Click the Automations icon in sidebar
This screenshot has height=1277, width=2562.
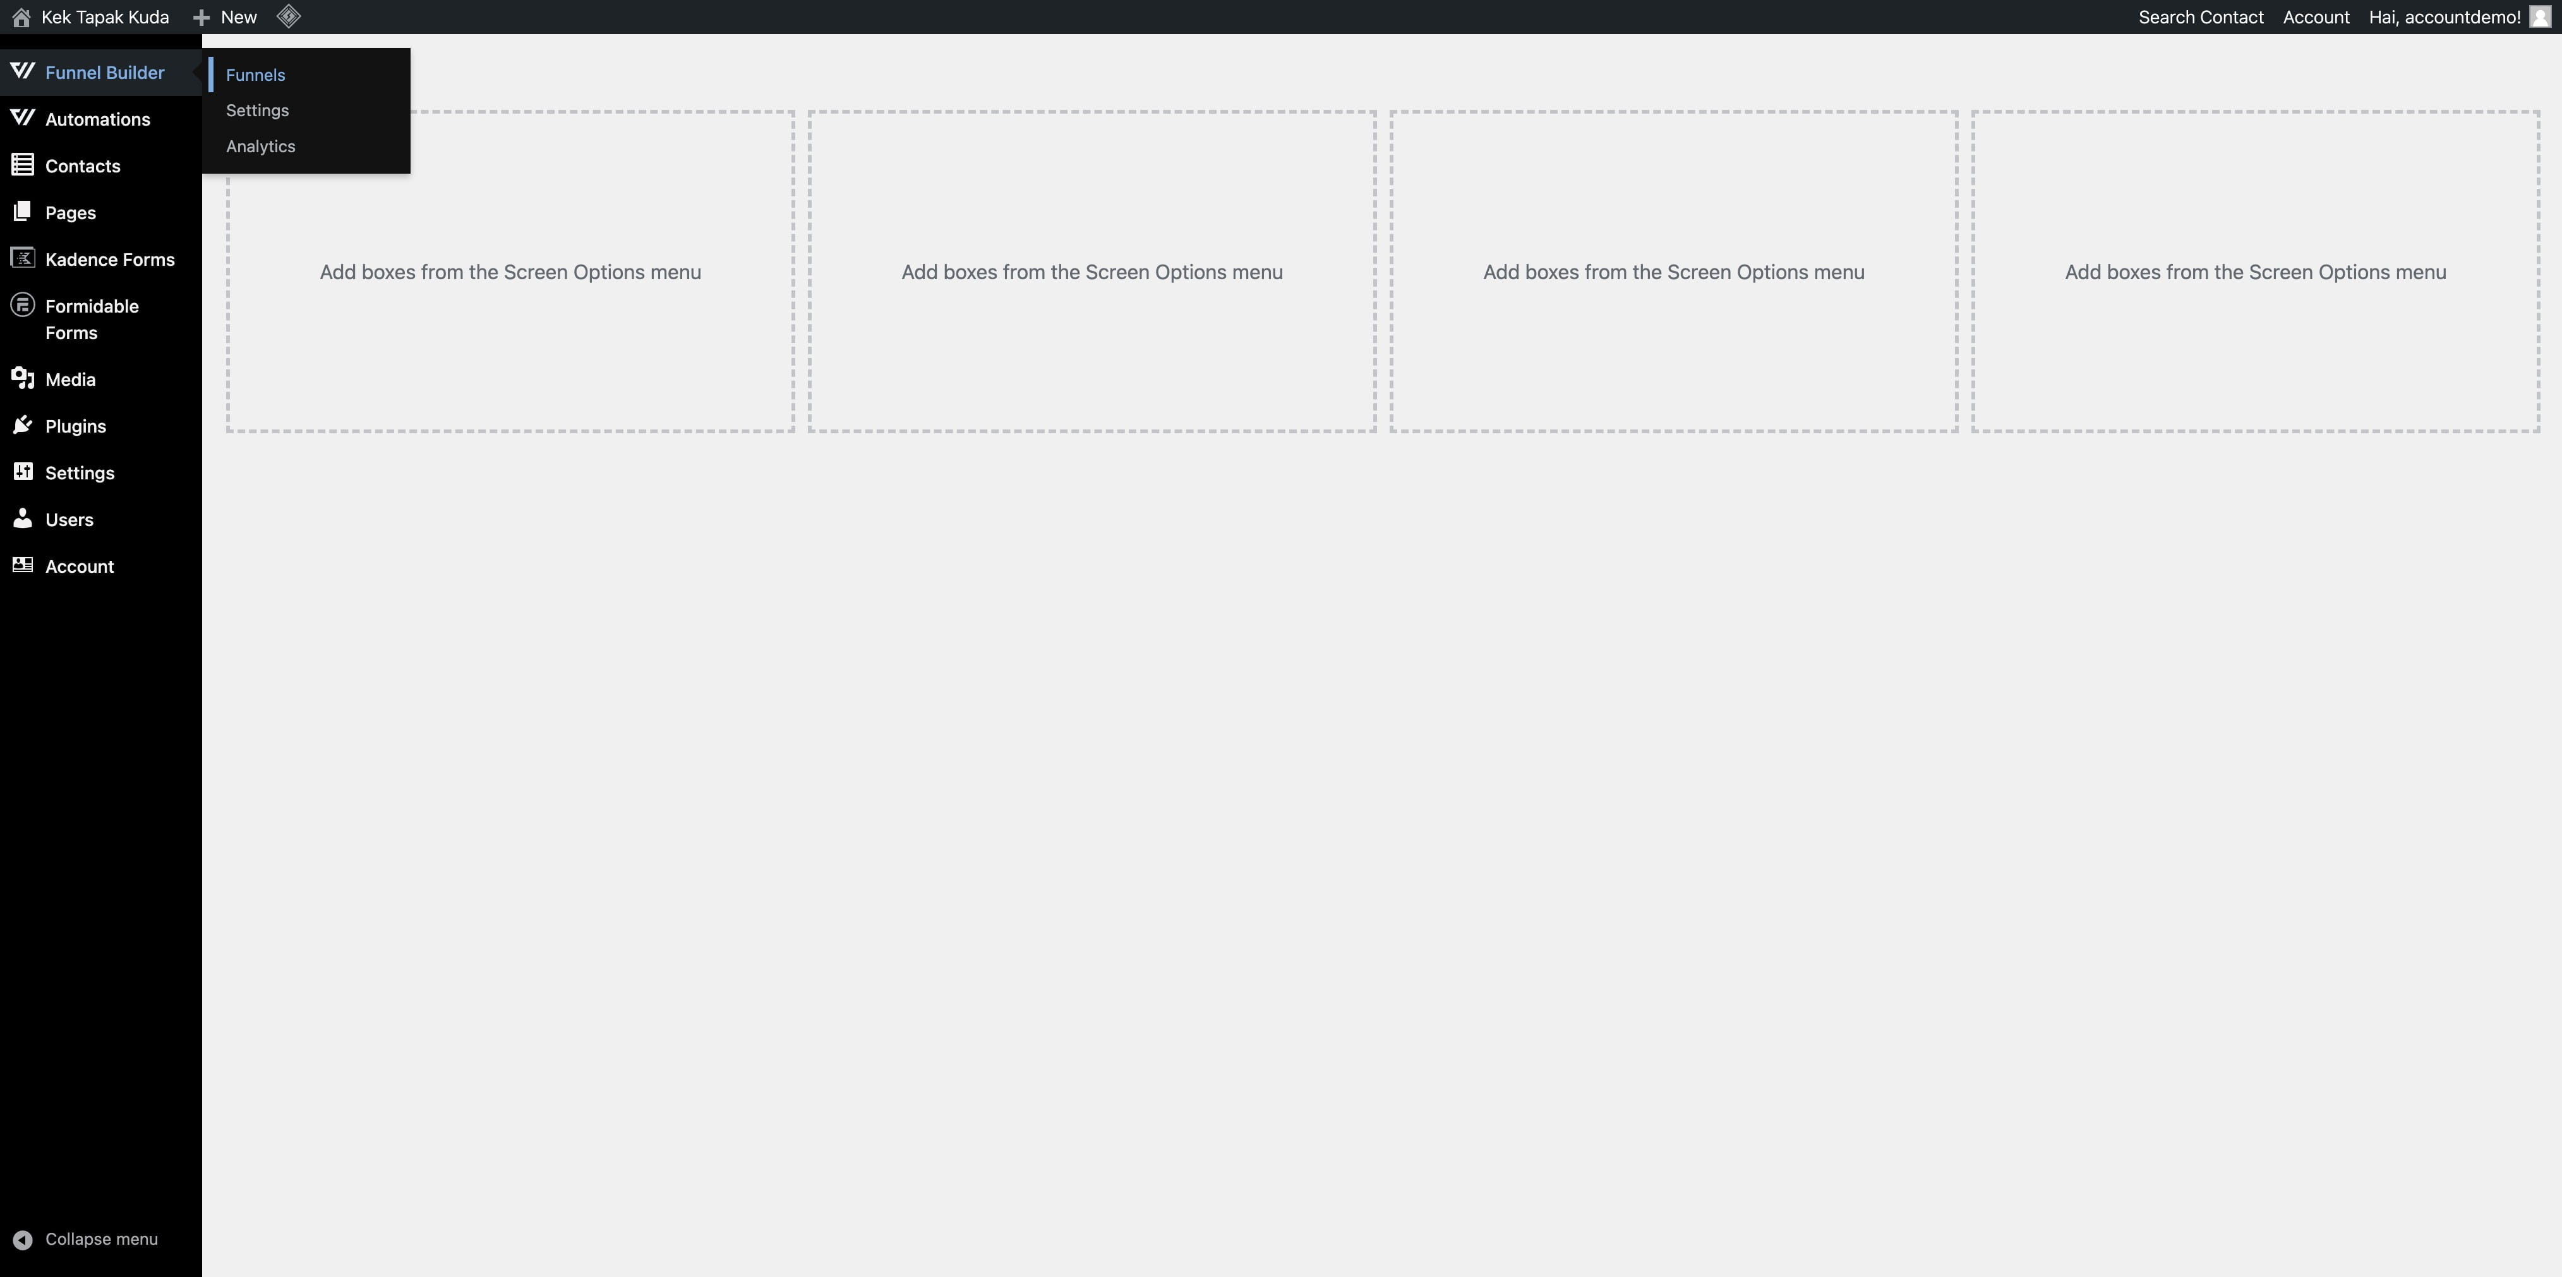(23, 117)
